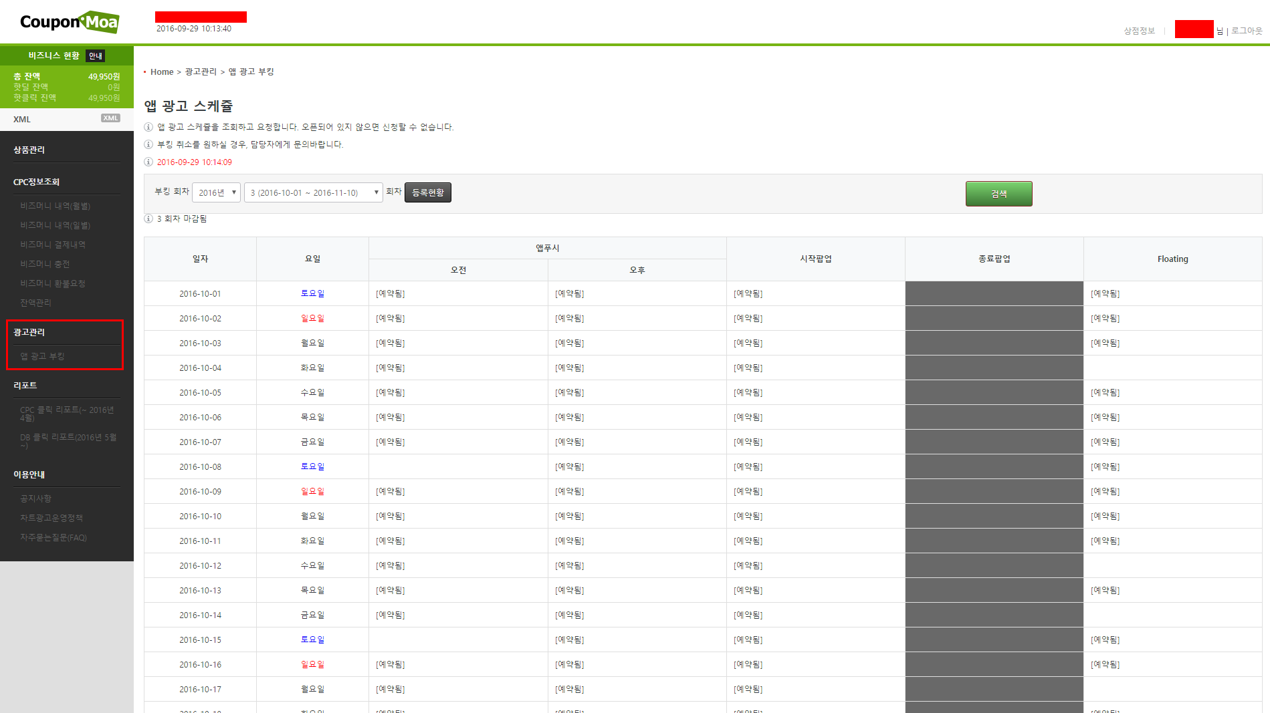Click the 상품관리 sidebar section
This screenshot has height=713, width=1270.
click(29, 150)
